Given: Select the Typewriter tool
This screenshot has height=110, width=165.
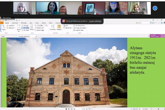Looking at the screenshot, I should click(x=53, y=28).
